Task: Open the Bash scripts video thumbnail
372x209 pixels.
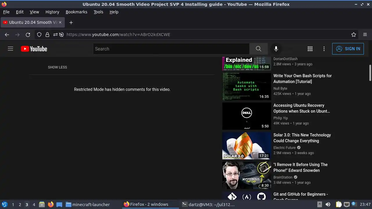Action: (x=246, y=87)
